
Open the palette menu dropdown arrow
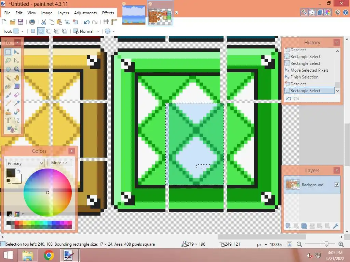click(23, 214)
